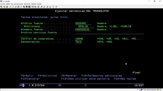
Task: Click the yellow lock icon in status bar
Action: tap(158, 90)
